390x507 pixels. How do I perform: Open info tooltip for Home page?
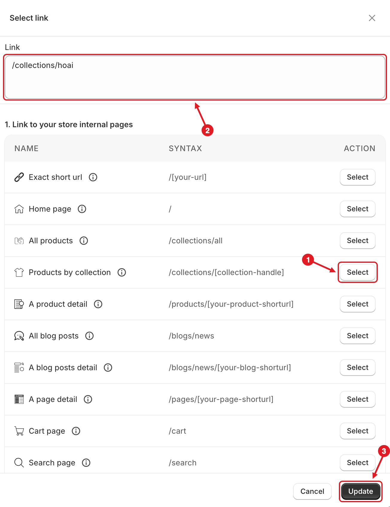click(x=82, y=209)
